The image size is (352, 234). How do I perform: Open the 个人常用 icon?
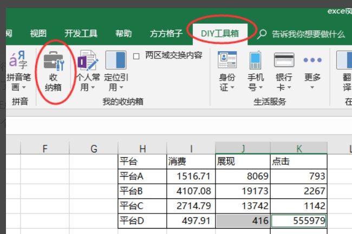pos(88,60)
